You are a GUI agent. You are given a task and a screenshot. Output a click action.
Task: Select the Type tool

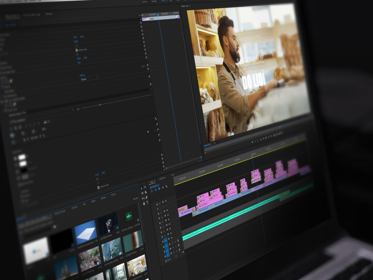pos(147,202)
